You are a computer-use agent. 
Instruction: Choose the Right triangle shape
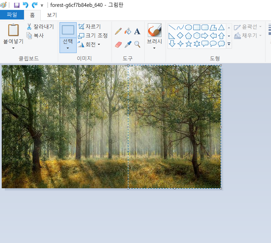(x=171, y=36)
